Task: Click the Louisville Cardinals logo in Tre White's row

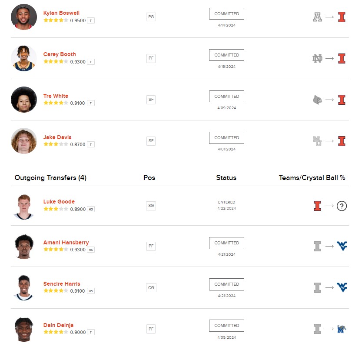Action: 317,100
